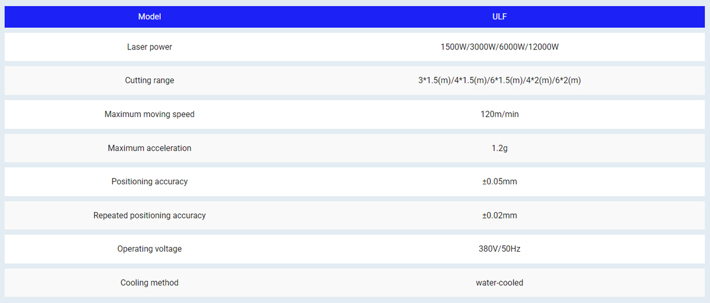Select the water-cooled value
Viewport: 710px width, 303px height.
[x=499, y=283]
